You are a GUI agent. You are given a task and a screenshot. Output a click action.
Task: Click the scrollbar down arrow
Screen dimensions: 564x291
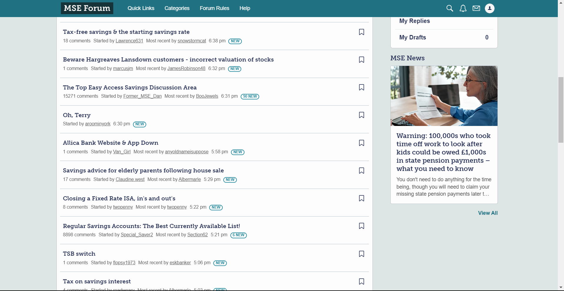coord(561,287)
